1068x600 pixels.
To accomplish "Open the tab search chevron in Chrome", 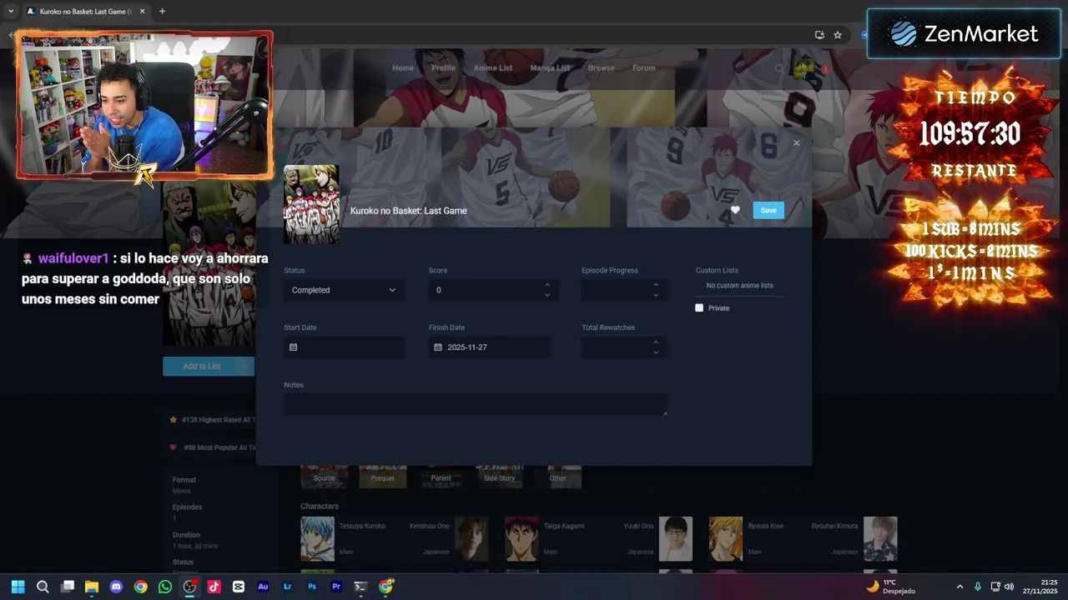I will [x=11, y=11].
